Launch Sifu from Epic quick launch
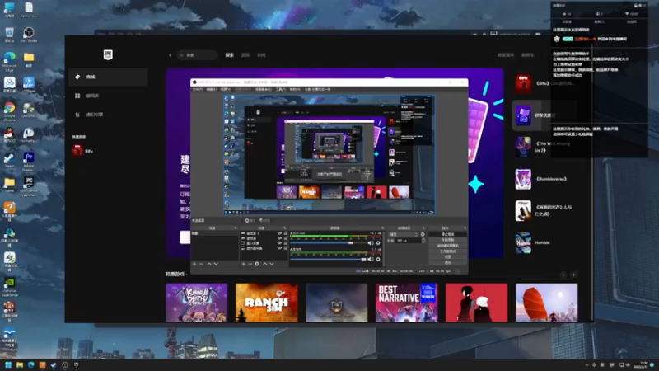The height and width of the screenshot is (371, 659). tap(83, 151)
